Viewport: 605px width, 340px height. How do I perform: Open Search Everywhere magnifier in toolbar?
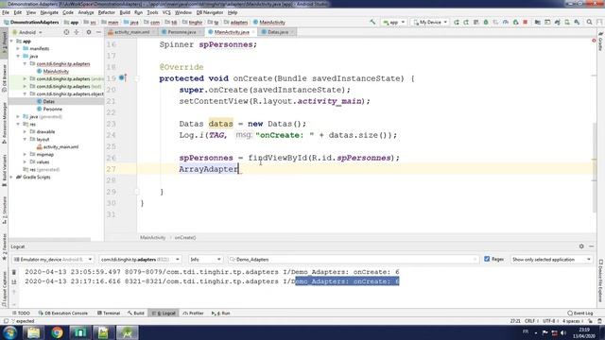[x=589, y=23]
